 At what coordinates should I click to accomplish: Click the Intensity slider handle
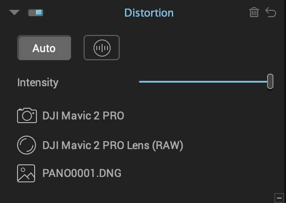[270, 81]
